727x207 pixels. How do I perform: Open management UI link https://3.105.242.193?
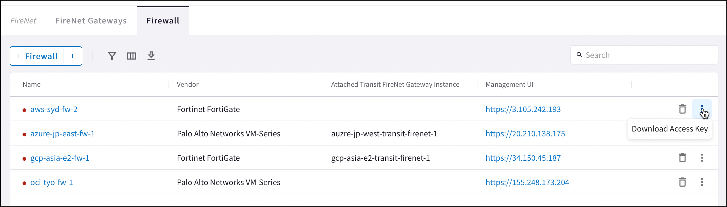point(523,109)
